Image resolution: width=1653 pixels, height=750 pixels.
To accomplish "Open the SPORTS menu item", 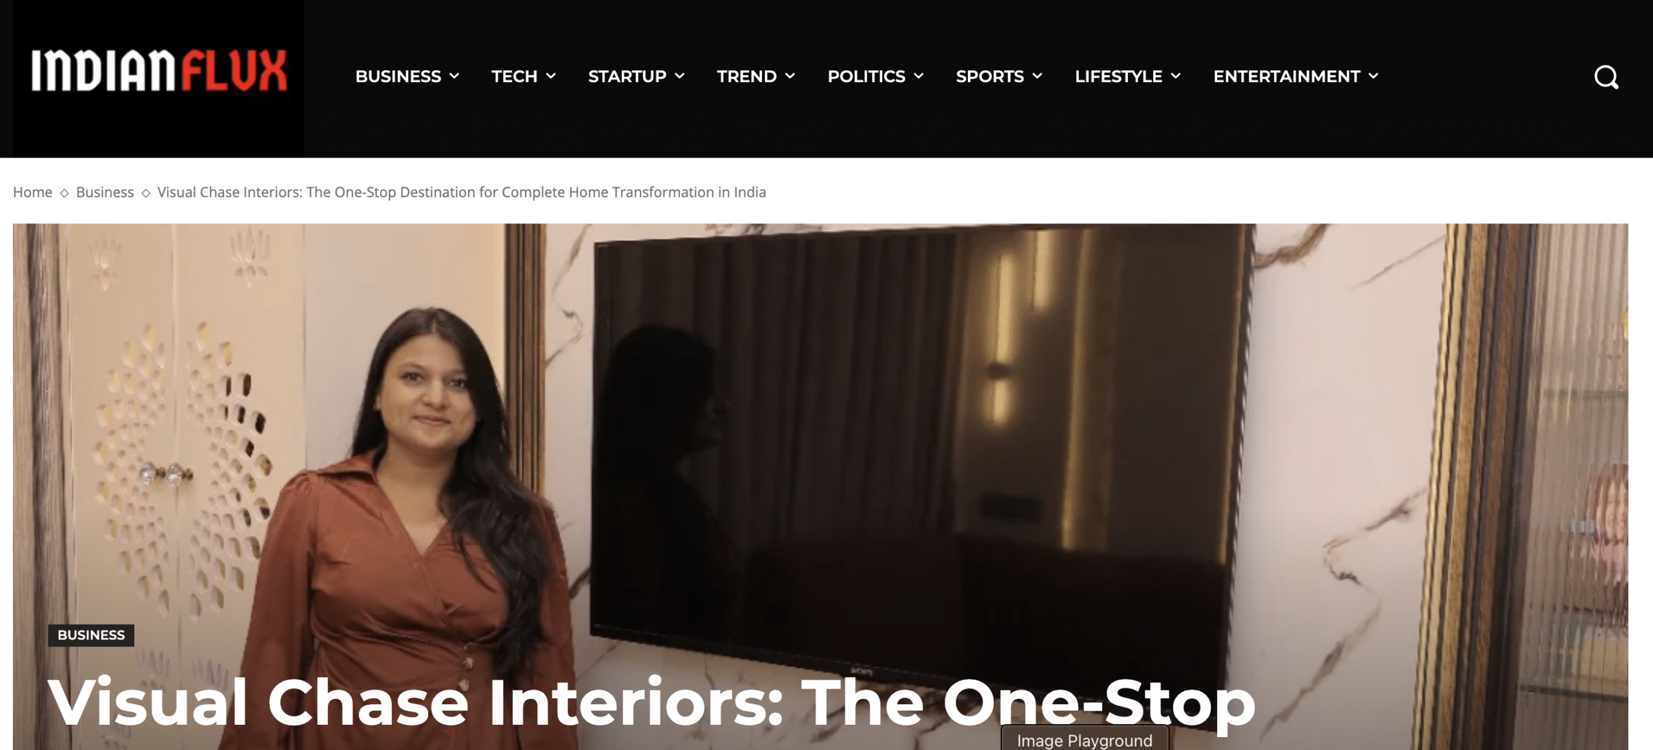I will [990, 76].
